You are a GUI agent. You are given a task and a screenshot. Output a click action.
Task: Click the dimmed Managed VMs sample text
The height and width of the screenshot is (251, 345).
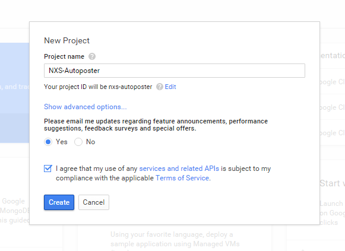pyautogui.click(x=175, y=239)
